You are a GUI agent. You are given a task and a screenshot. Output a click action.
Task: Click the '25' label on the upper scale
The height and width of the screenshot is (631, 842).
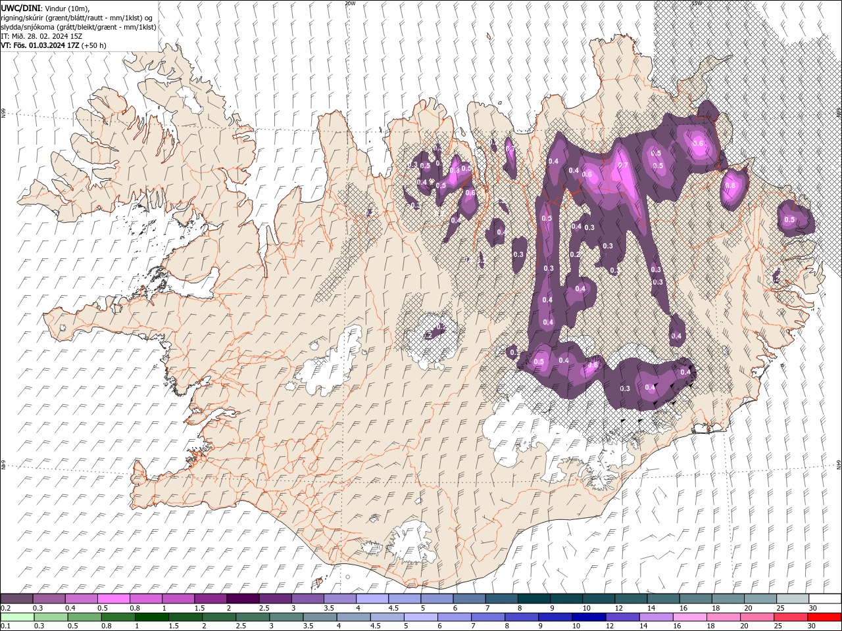780,607
